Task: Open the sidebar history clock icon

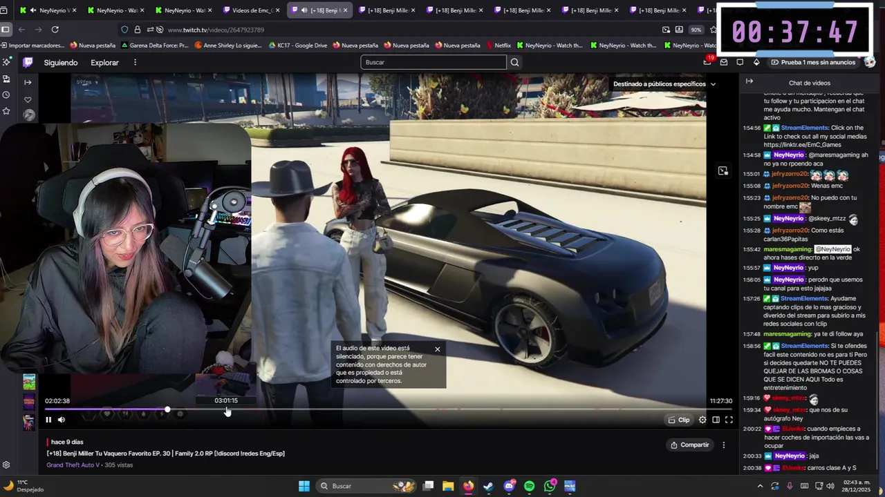Action: click(6, 95)
